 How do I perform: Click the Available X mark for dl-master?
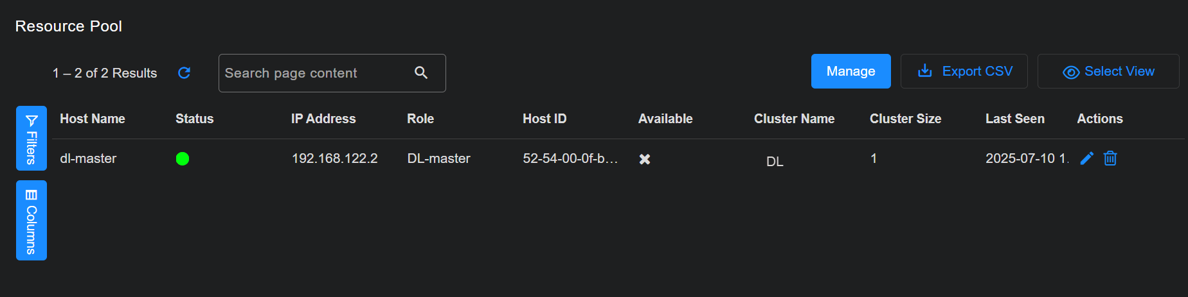pyautogui.click(x=645, y=159)
